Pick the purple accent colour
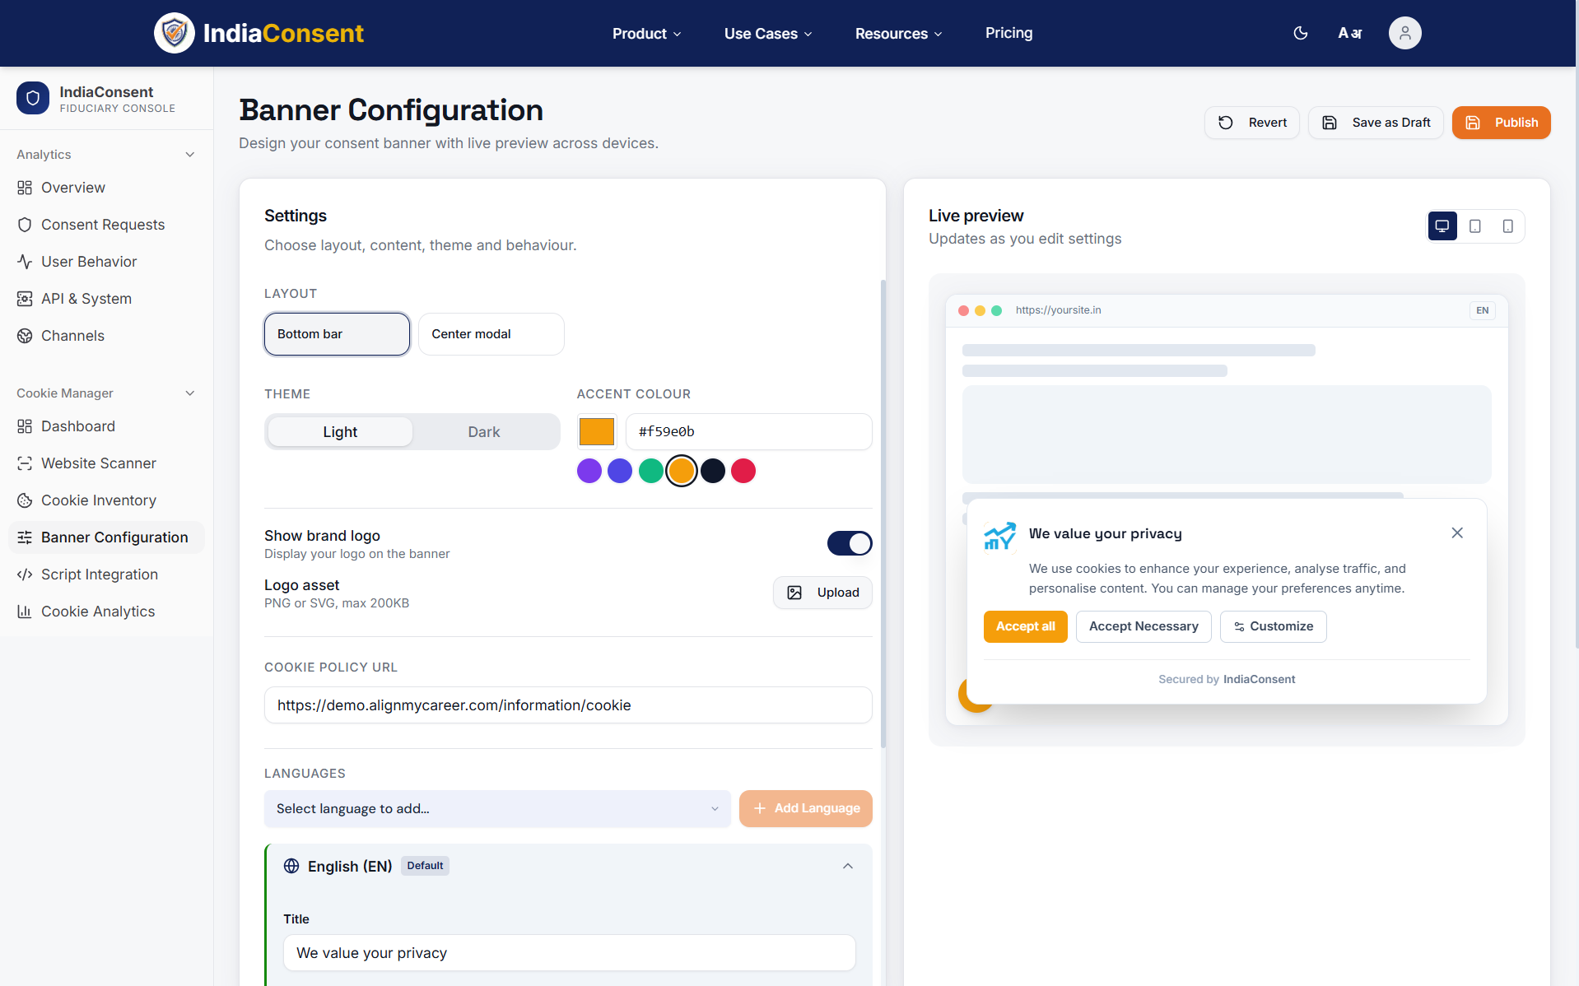This screenshot has height=986, width=1579. [589, 471]
